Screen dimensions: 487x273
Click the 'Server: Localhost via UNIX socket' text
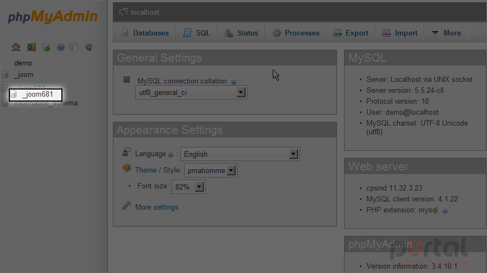419,80
